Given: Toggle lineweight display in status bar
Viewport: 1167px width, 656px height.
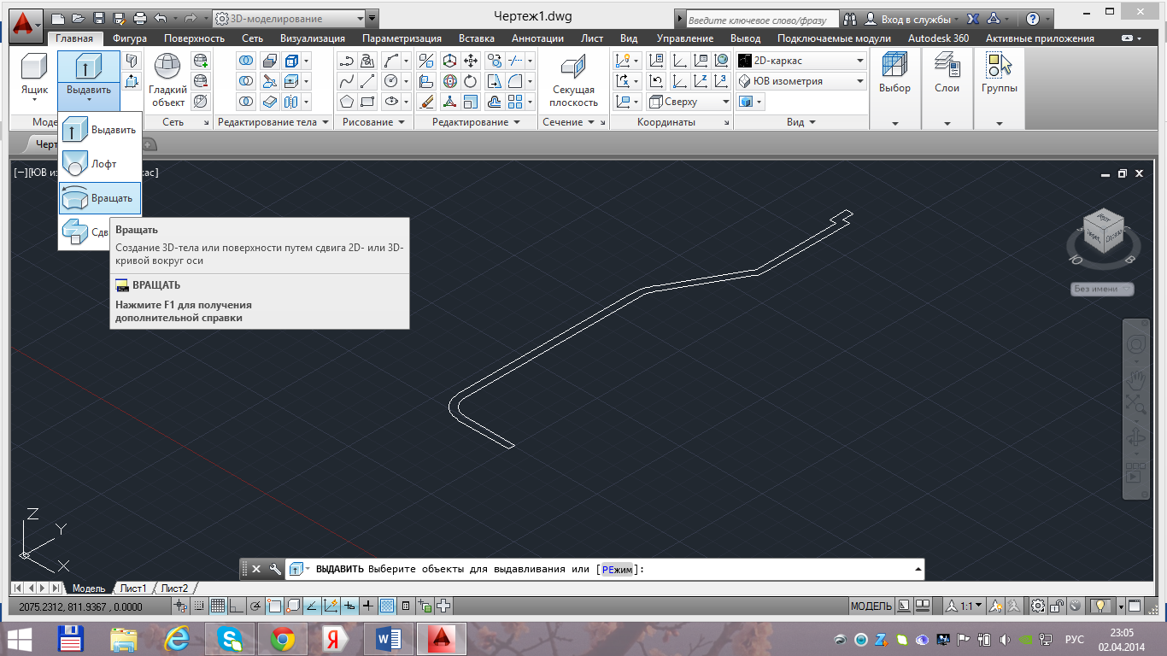Looking at the screenshot, I should [x=368, y=606].
